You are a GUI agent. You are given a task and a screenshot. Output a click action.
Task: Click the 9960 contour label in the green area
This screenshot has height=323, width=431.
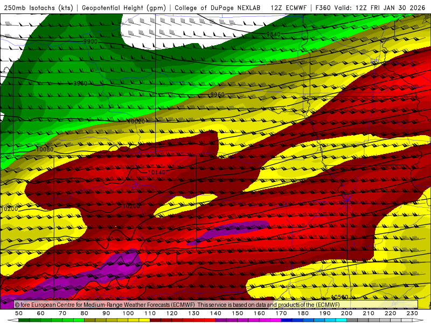tap(80, 83)
